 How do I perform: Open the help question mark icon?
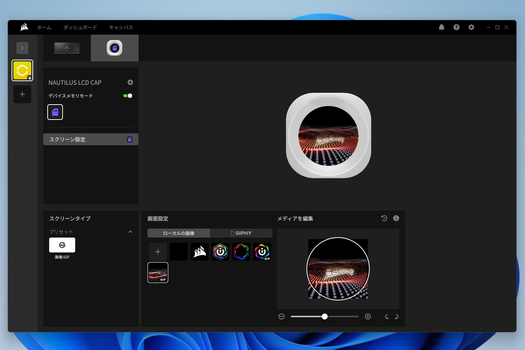(x=456, y=27)
